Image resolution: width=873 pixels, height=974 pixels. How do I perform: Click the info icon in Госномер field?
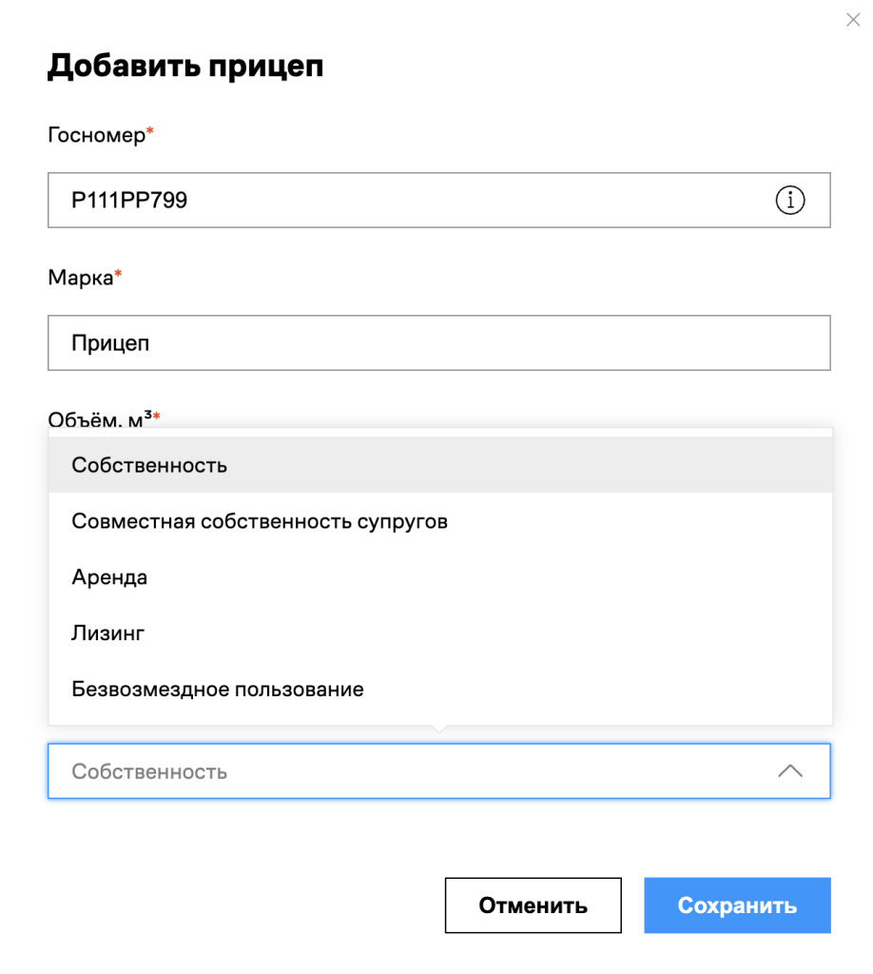pos(790,200)
